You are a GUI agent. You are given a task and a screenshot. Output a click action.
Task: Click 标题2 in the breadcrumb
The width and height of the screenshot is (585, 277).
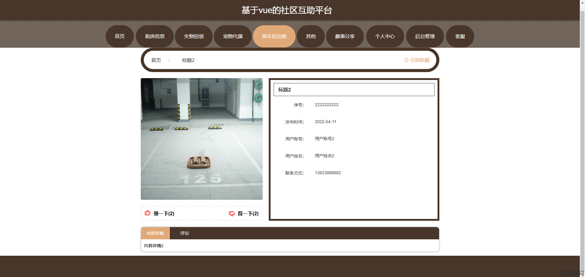tap(188, 60)
